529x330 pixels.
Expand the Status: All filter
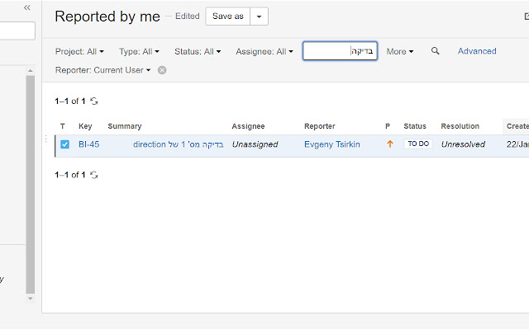197,51
